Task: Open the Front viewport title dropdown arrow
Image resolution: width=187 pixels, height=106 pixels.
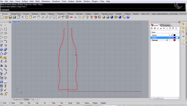Action: point(19,22)
